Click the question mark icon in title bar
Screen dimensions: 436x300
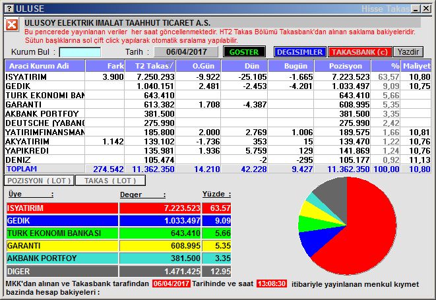coord(9,9)
